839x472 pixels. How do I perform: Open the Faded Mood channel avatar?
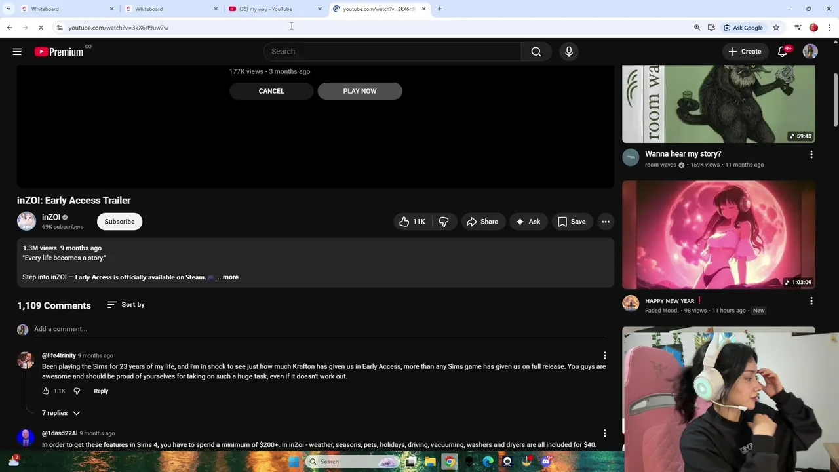[x=631, y=304]
